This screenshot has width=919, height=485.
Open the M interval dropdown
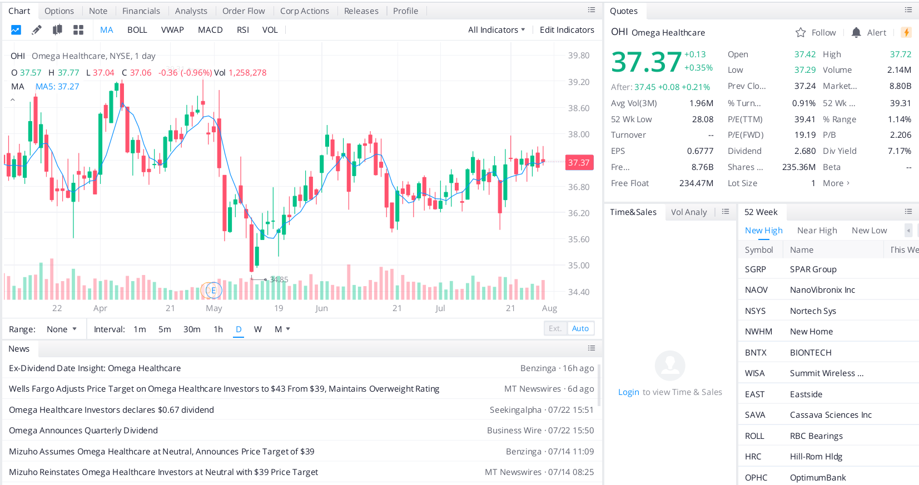(x=282, y=329)
